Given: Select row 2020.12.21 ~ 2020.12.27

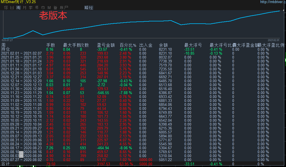Looking at the screenshot, I should [21, 77].
